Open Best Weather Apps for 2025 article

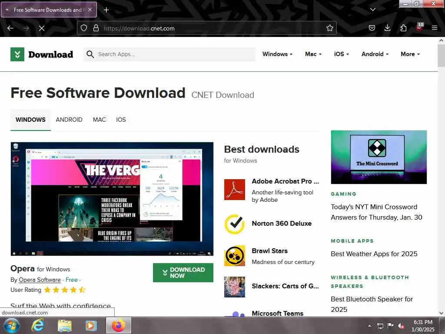tap(374, 254)
